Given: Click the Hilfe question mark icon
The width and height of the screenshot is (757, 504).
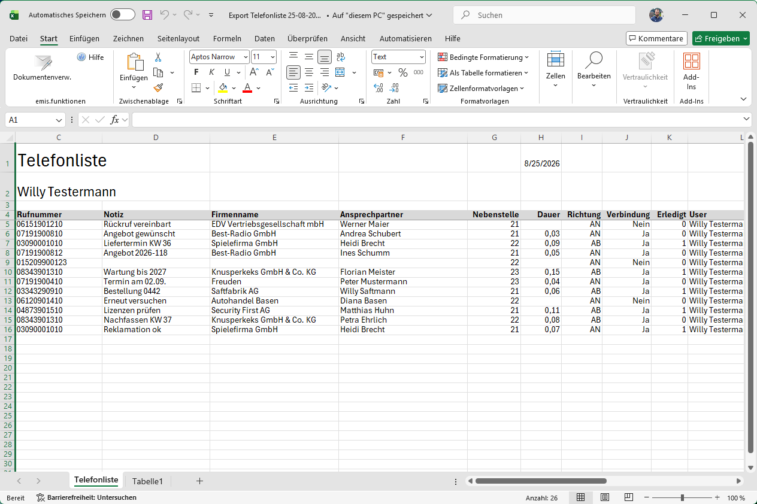Looking at the screenshot, I should [x=81, y=57].
